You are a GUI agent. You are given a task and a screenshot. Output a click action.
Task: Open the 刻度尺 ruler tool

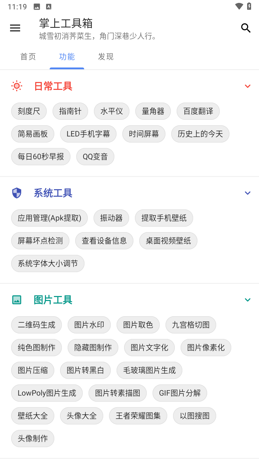coord(29,111)
